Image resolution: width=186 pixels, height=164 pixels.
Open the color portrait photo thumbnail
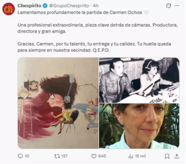click(139, 126)
